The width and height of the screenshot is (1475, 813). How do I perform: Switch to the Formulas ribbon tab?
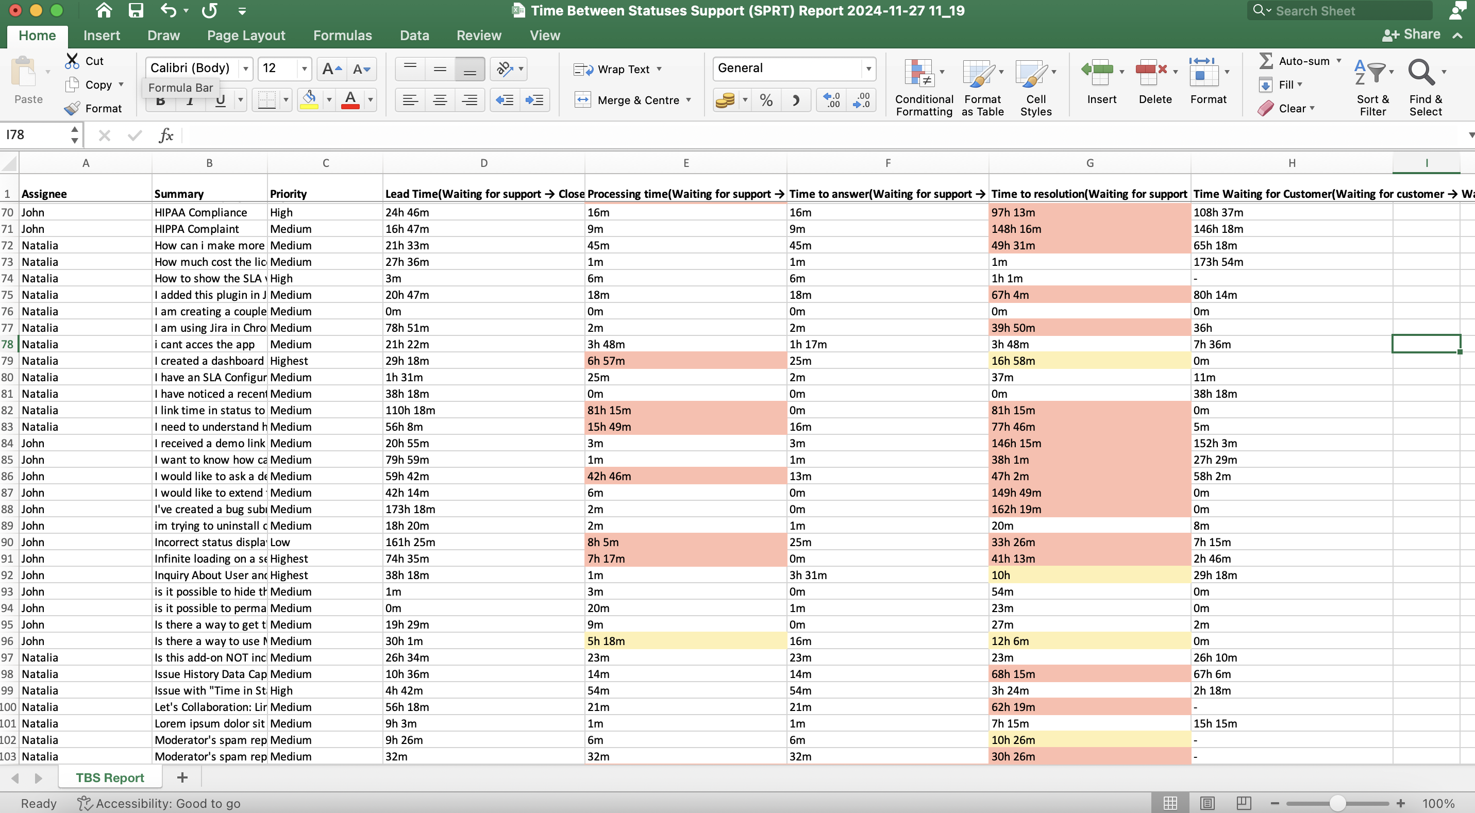pyautogui.click(x=342, y=35)
